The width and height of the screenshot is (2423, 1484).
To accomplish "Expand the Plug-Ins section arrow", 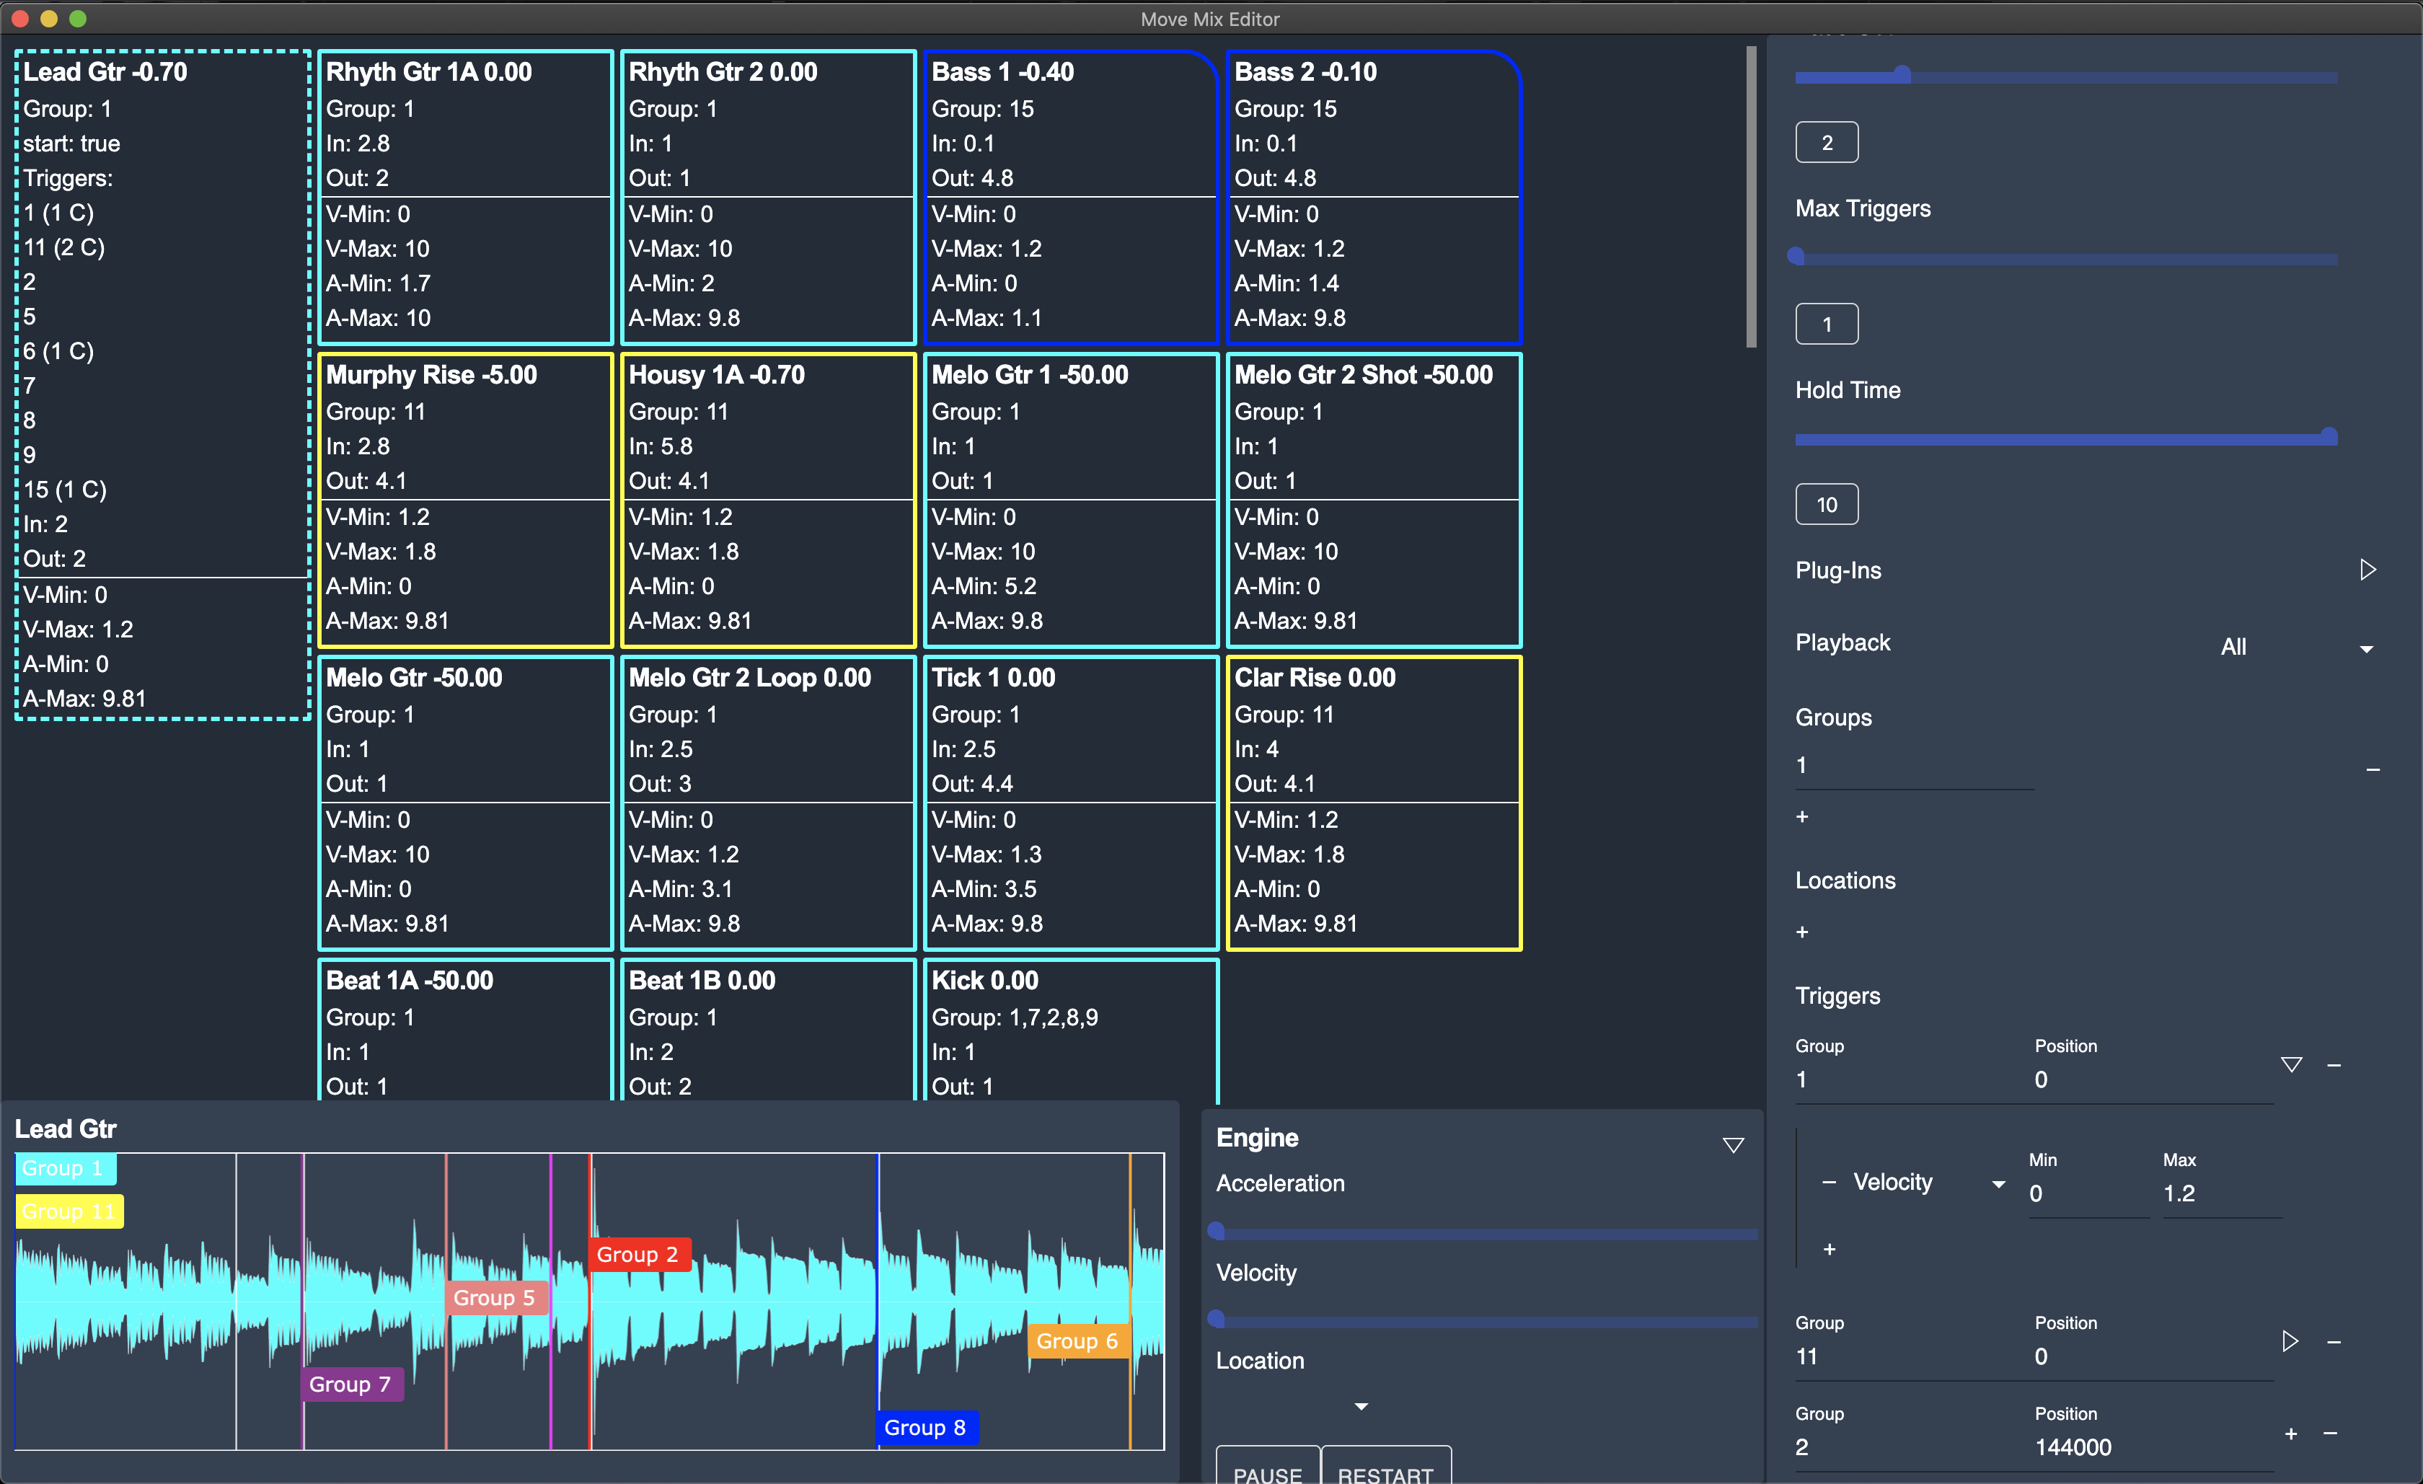I will pyautogui.click(x=2367, y=570).
